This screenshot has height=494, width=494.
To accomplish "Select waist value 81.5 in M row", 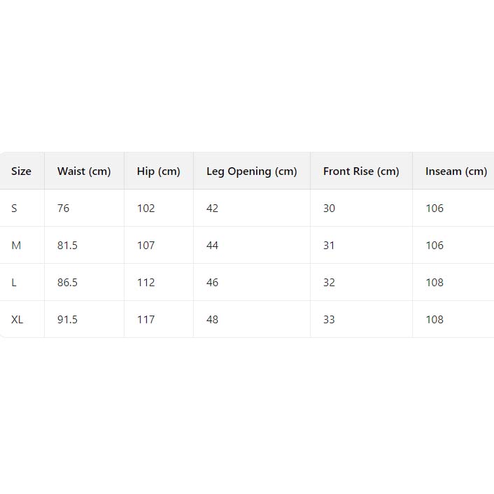I will click(67, 246).
